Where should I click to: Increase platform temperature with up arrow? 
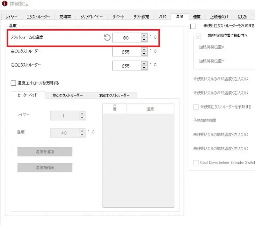click(x=144, y=36)
